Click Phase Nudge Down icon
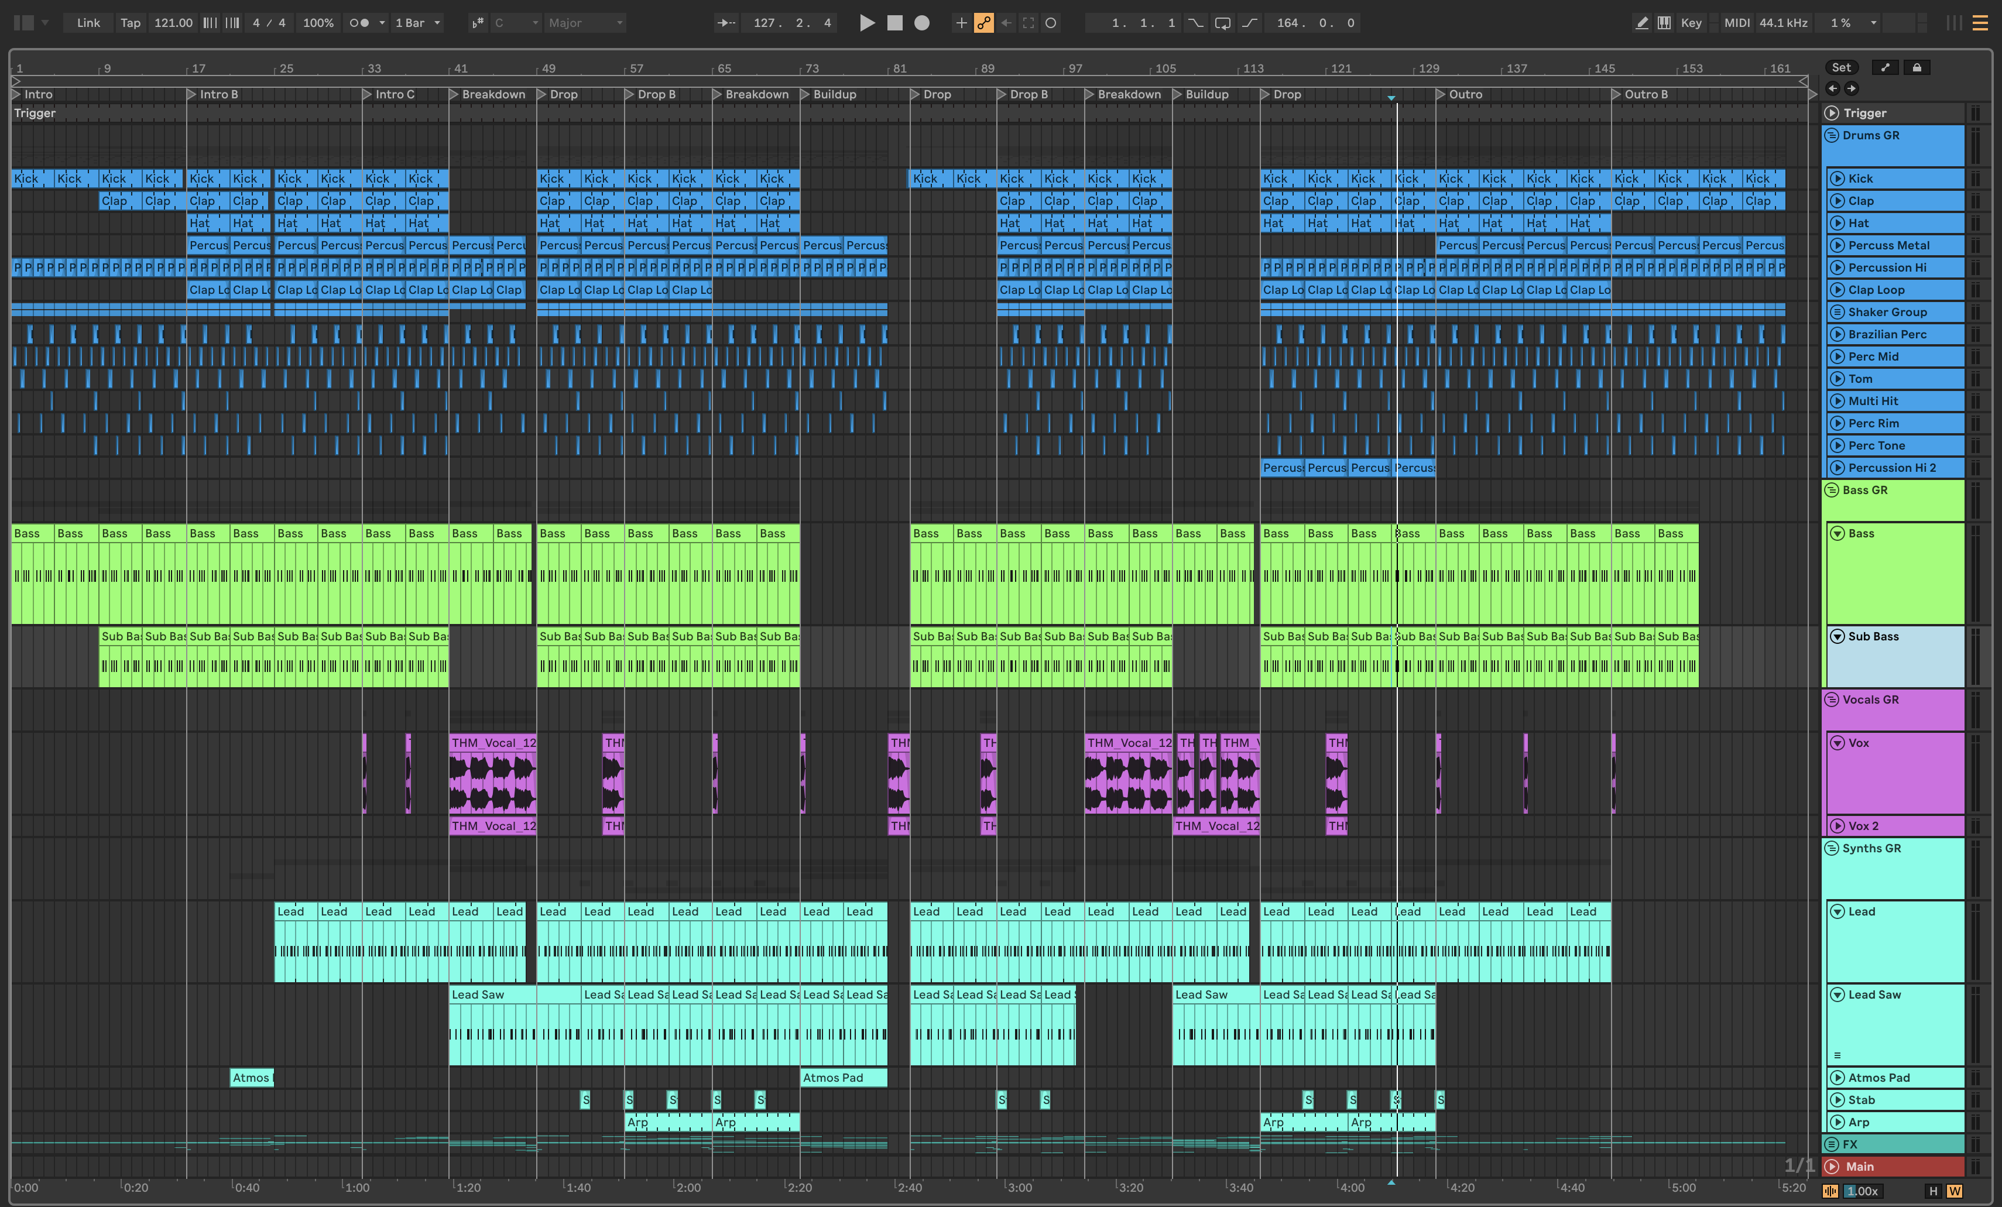This screenshot has width=2002, height=1207. coord(210,23)
